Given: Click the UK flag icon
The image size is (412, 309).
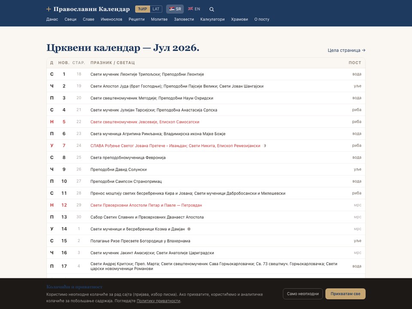Looking at the screenshot, I should (x=191, y=9).
